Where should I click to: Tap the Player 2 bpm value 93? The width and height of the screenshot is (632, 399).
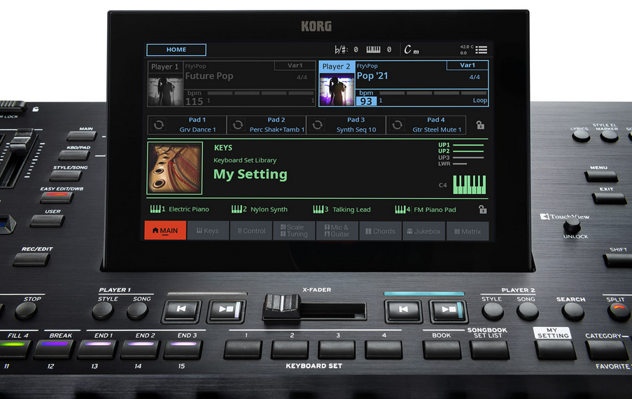[366, 101]
